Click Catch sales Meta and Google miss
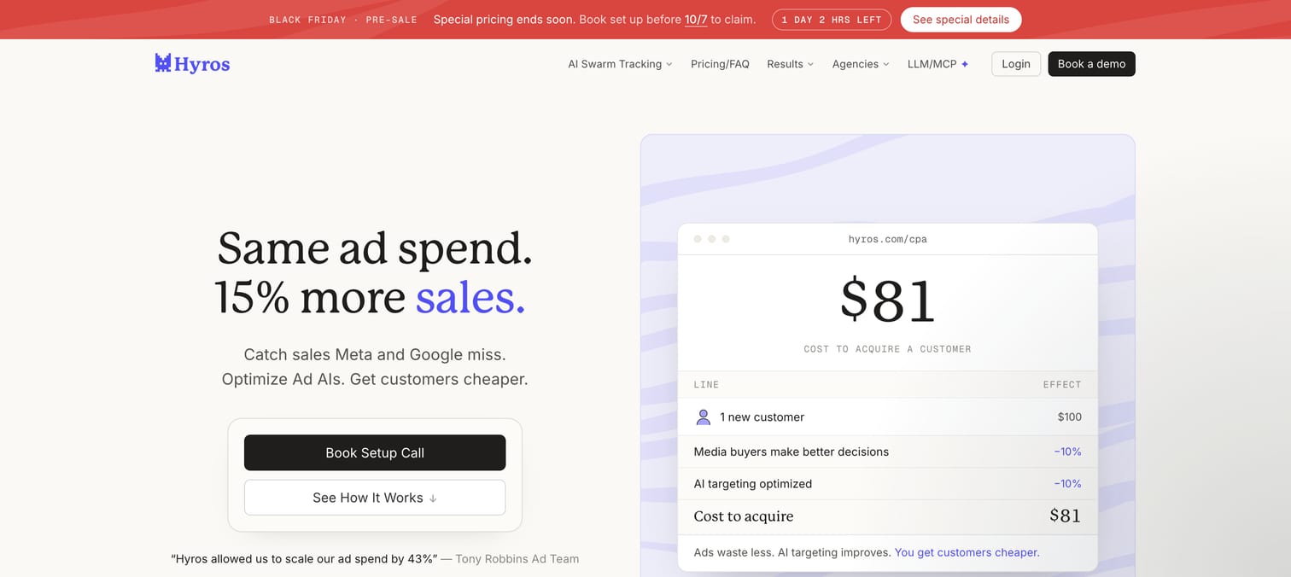Image resolution: width=1291 pixels, height=577 pixels. click(375, 354)
